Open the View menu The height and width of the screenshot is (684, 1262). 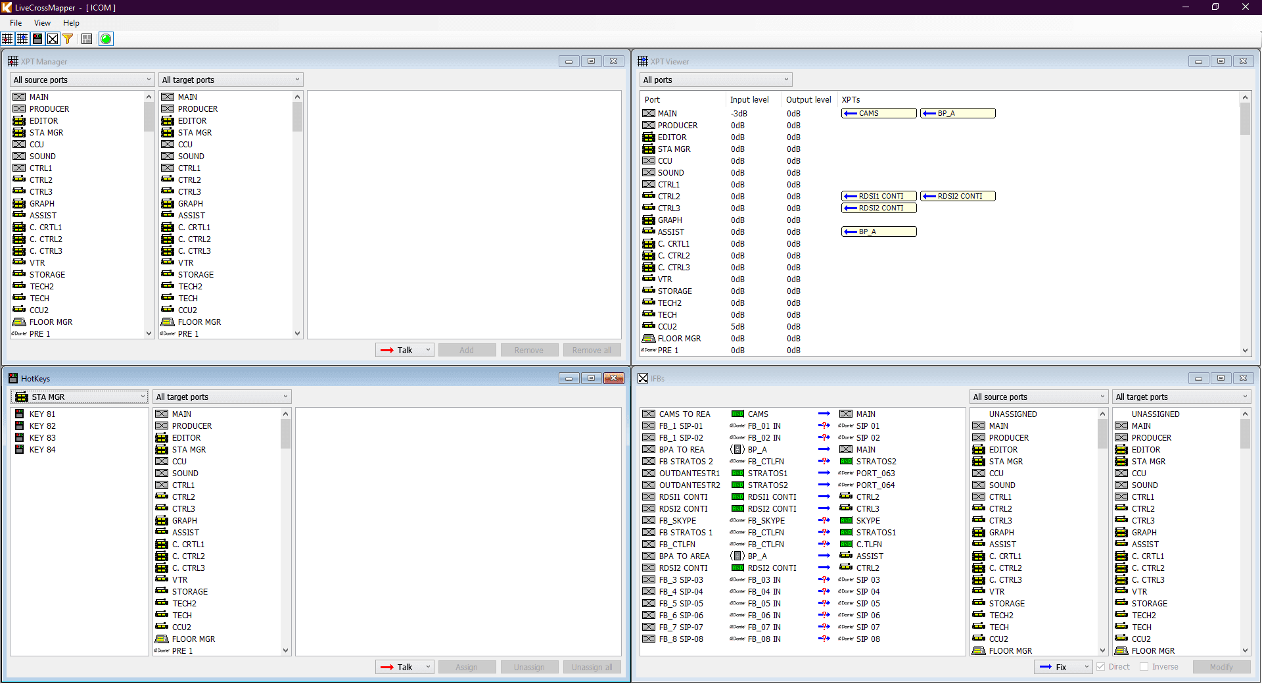point(42,23)
